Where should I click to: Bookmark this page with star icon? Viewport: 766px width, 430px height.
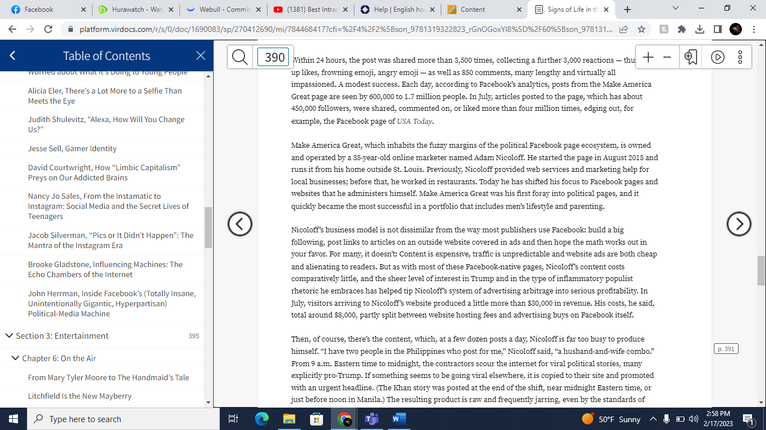[642, 29]
